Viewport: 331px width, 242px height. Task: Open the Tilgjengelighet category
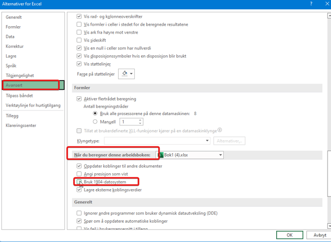[x=20, y=76]
